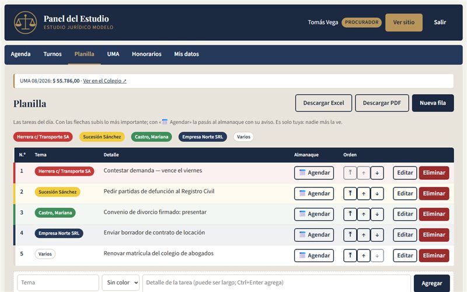Viewport: 467px width, 292px height.
Task: Click the Detalle de la tarea field
Action: (277, 283)
